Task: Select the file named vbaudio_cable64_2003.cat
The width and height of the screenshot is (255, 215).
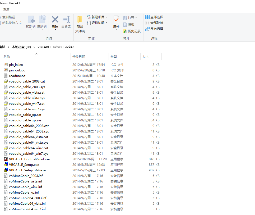Action: pyautogui.click(x=29, y=126)
